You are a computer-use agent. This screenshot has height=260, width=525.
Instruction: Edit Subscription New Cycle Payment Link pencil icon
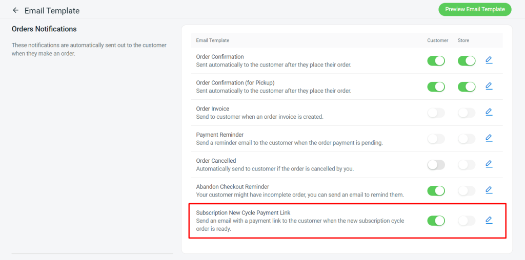(x=489, y=220)
